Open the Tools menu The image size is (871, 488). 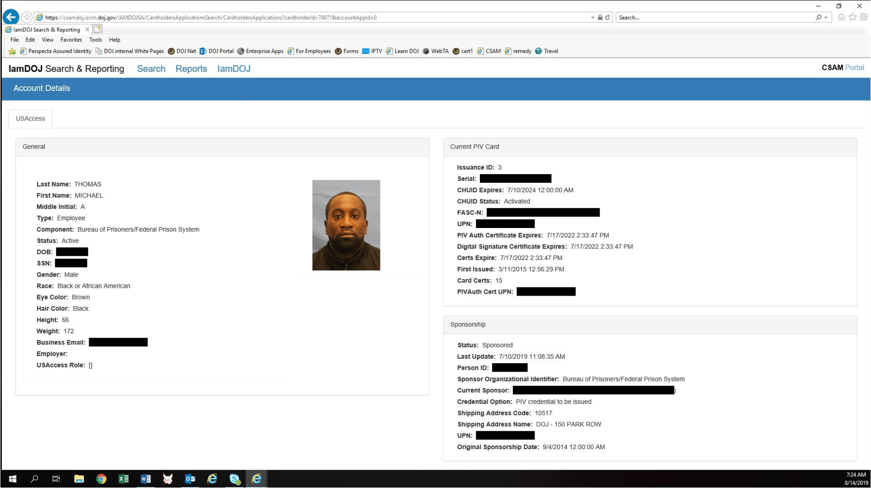(x=95, y=40)
